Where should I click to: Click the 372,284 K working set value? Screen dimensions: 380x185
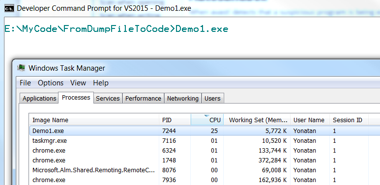click(x=273, y=160)
